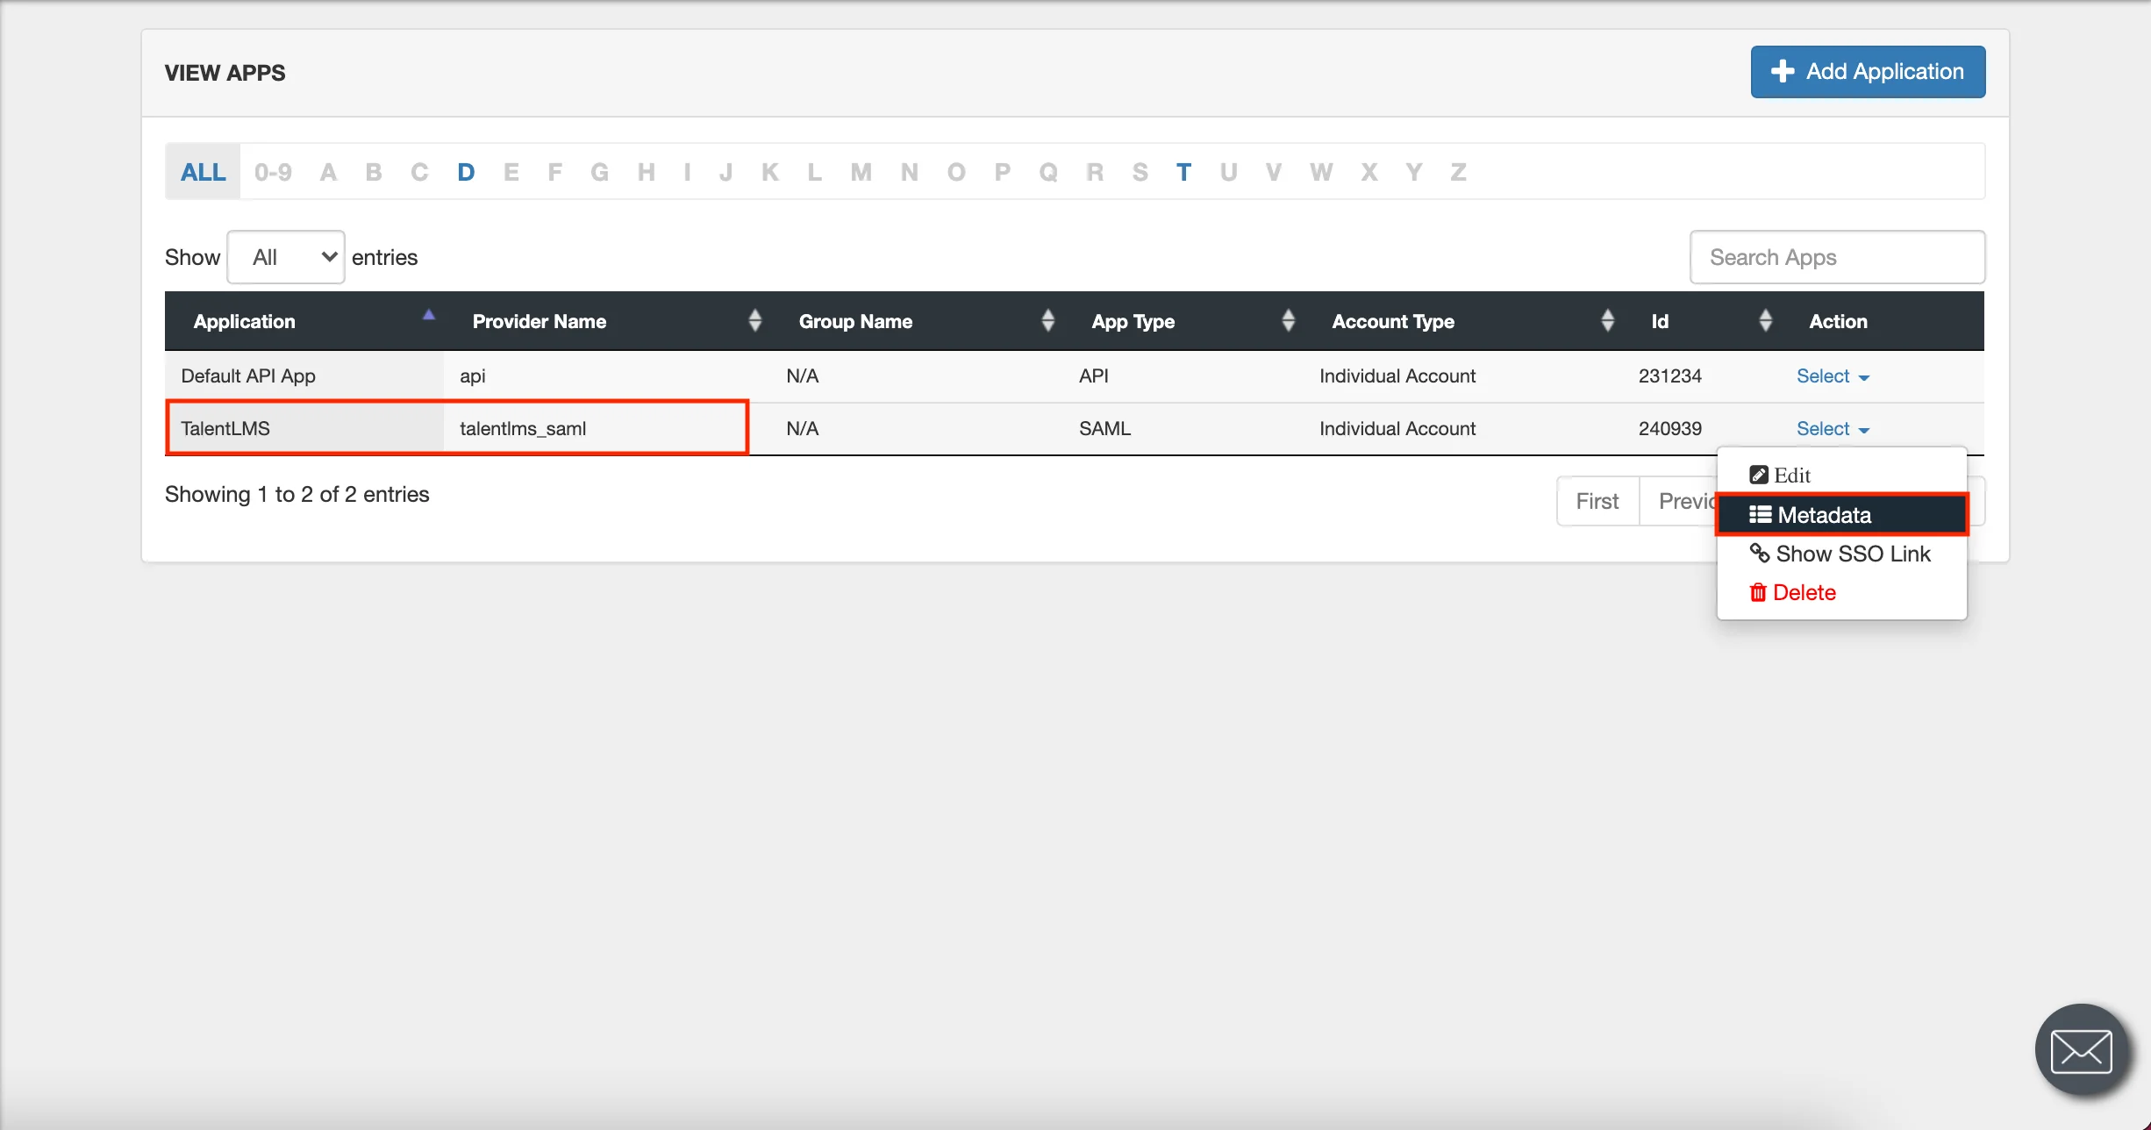Screen dimensions: 2151x1130
Task: Click the Add Application button
Action: [x=1868, y=72]
